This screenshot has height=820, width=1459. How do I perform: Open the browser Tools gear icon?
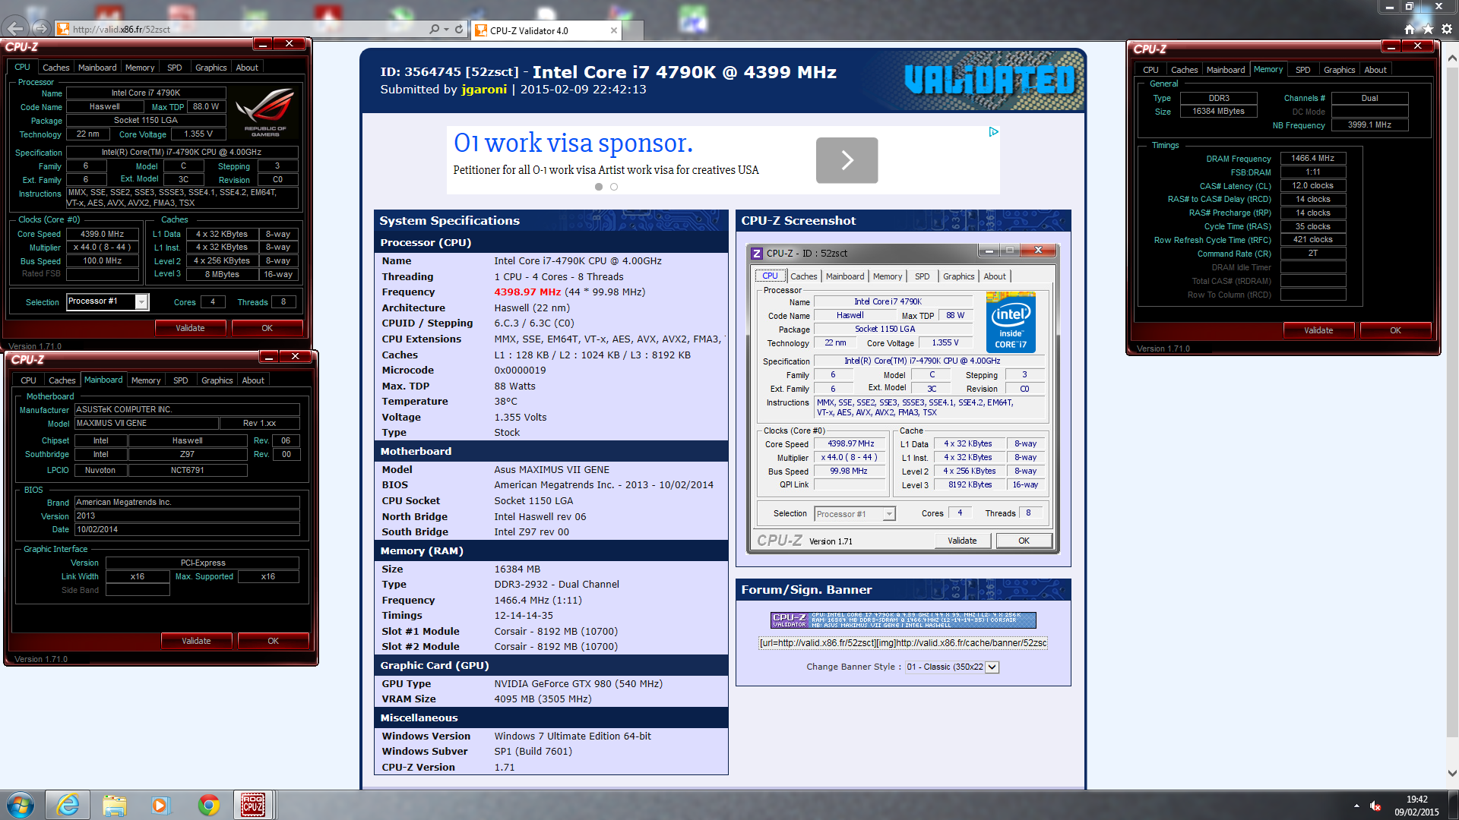click(x=1447, y=29)
